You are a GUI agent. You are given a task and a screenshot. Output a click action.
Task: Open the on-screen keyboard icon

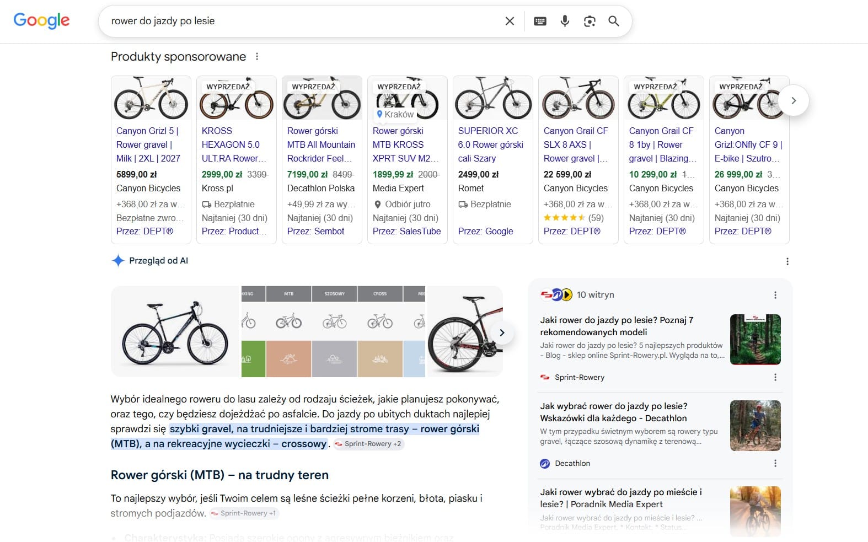click(540, 21)
